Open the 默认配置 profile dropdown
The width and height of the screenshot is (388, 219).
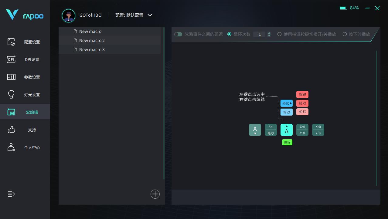point(134,15)
